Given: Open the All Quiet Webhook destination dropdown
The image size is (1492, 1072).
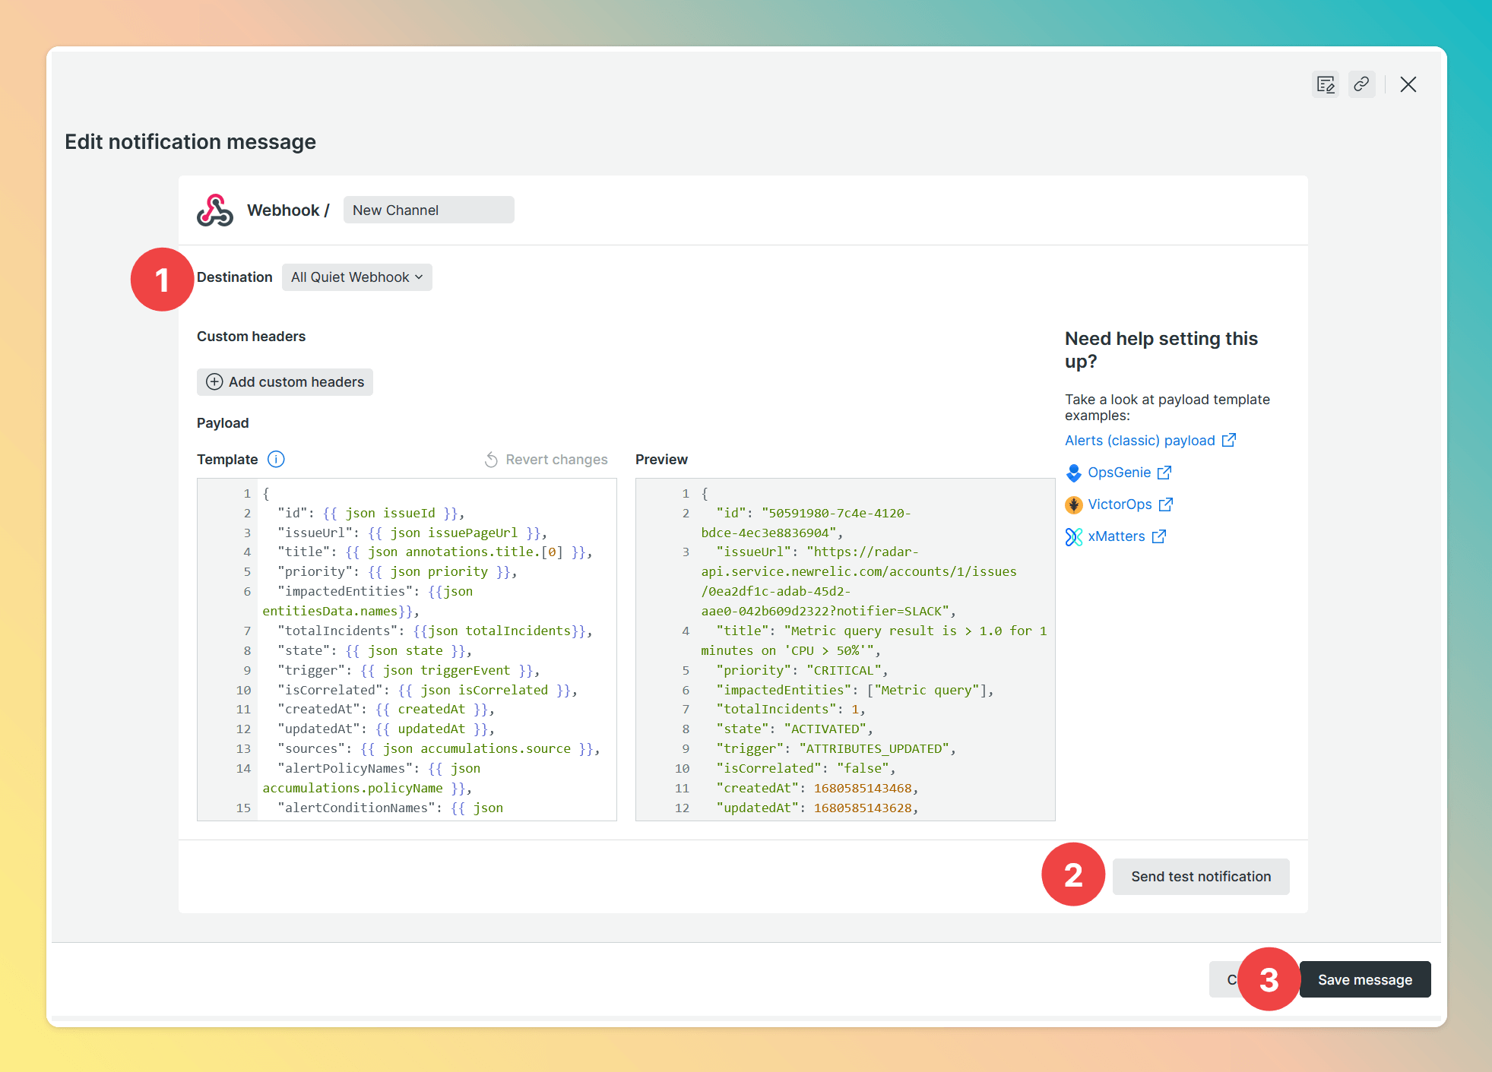Looking at the screenshot, I should point(356,277).
